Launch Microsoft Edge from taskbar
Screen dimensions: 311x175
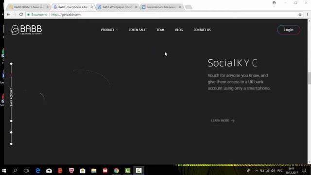[38, 171]
